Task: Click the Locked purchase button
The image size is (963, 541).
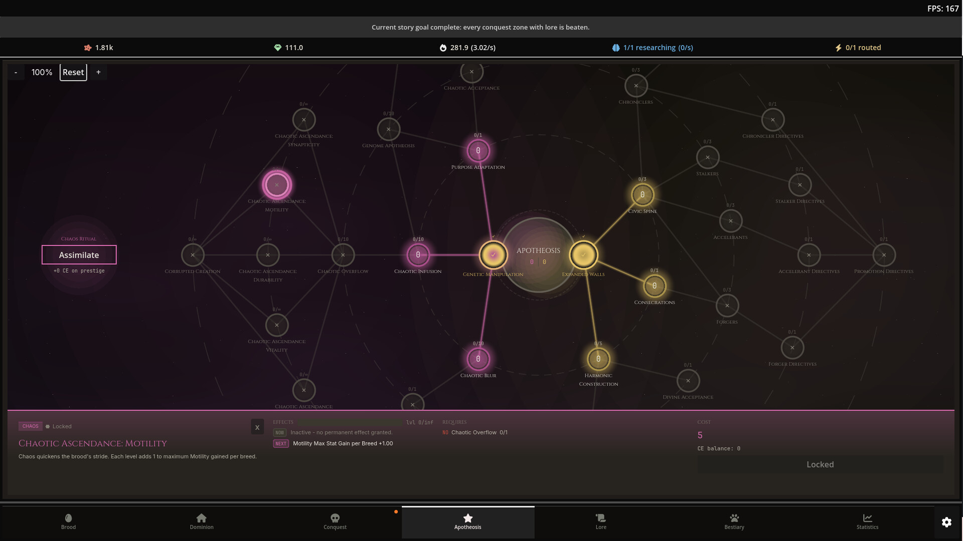Action: pos(820,464)
